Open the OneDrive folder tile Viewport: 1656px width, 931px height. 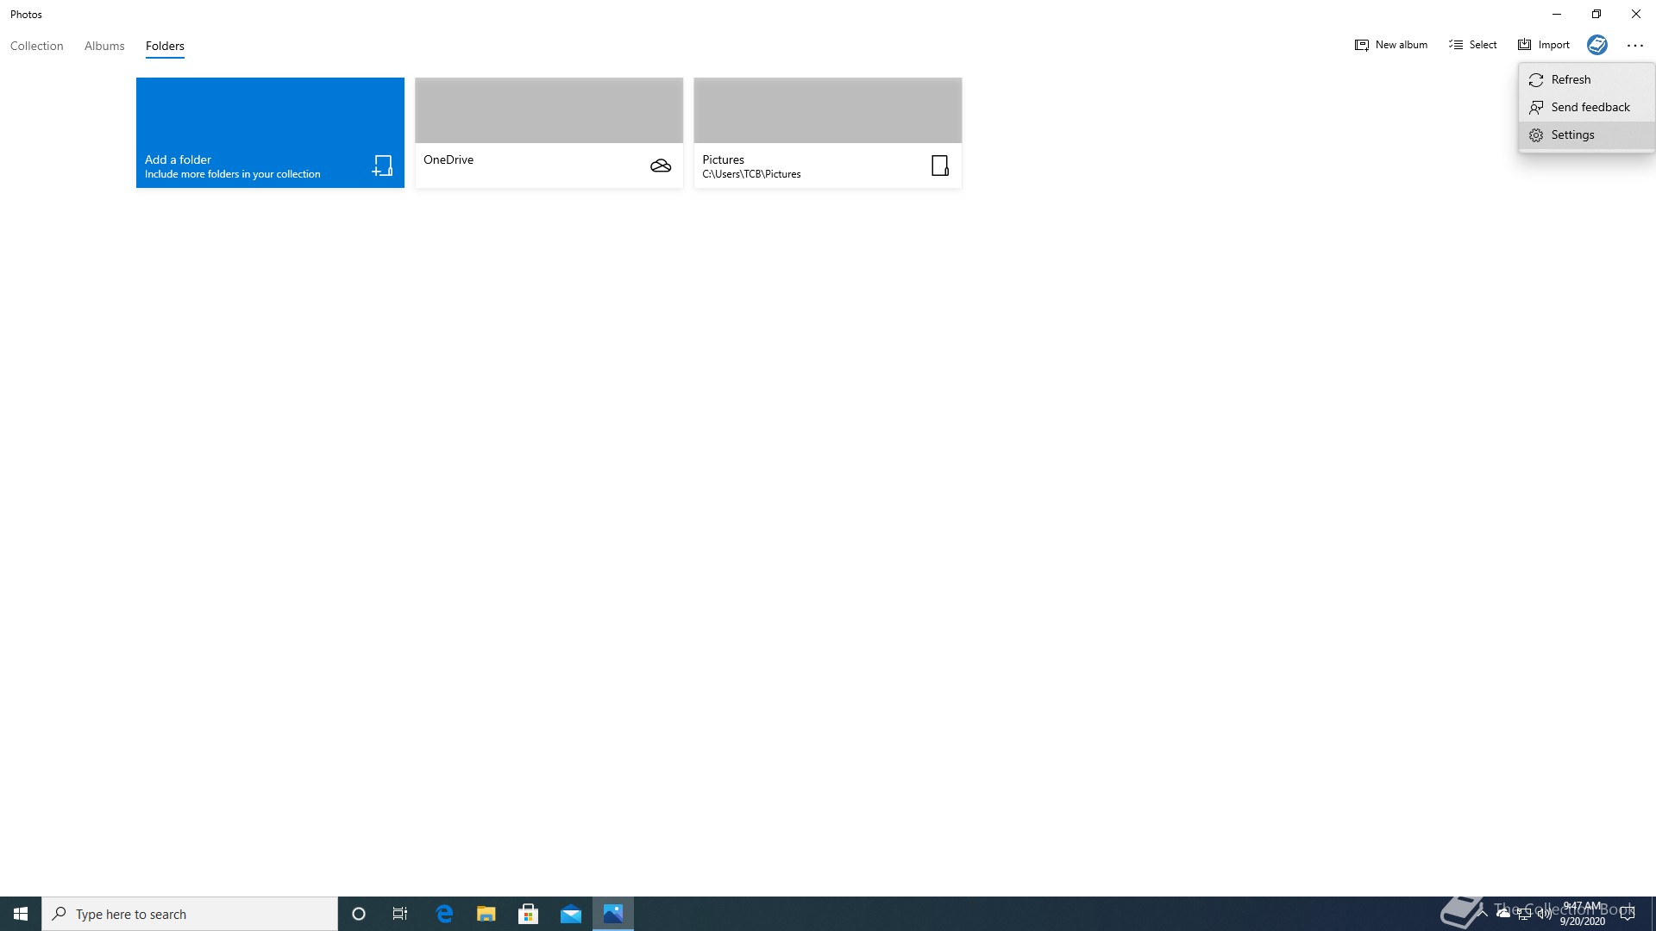coord(549,133)
